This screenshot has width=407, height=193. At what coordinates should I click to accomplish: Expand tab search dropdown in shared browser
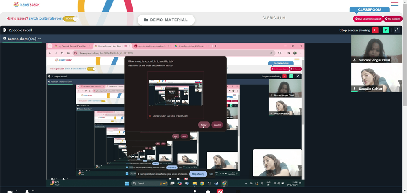50,46
